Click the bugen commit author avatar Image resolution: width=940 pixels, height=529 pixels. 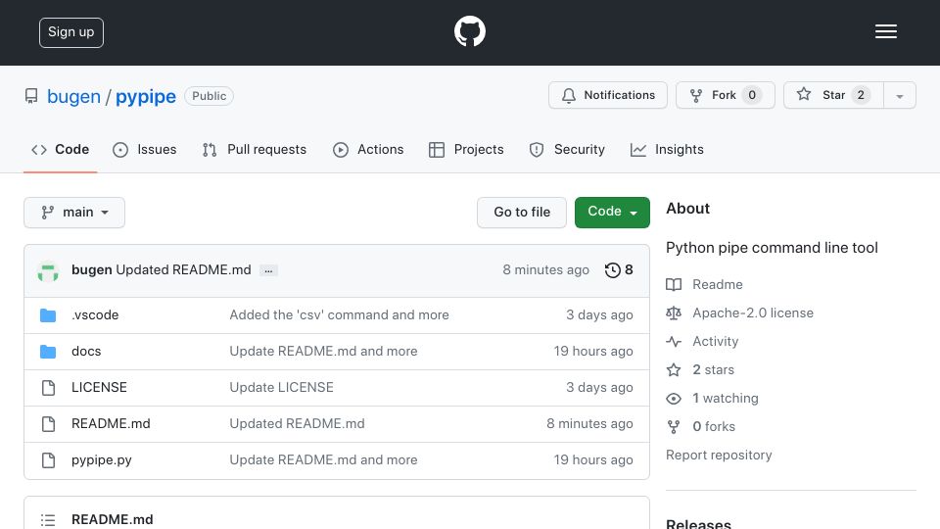pos(48,270)
